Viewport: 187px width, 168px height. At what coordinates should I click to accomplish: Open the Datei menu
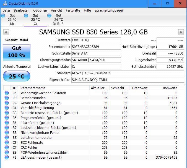(x=6, y=10)
